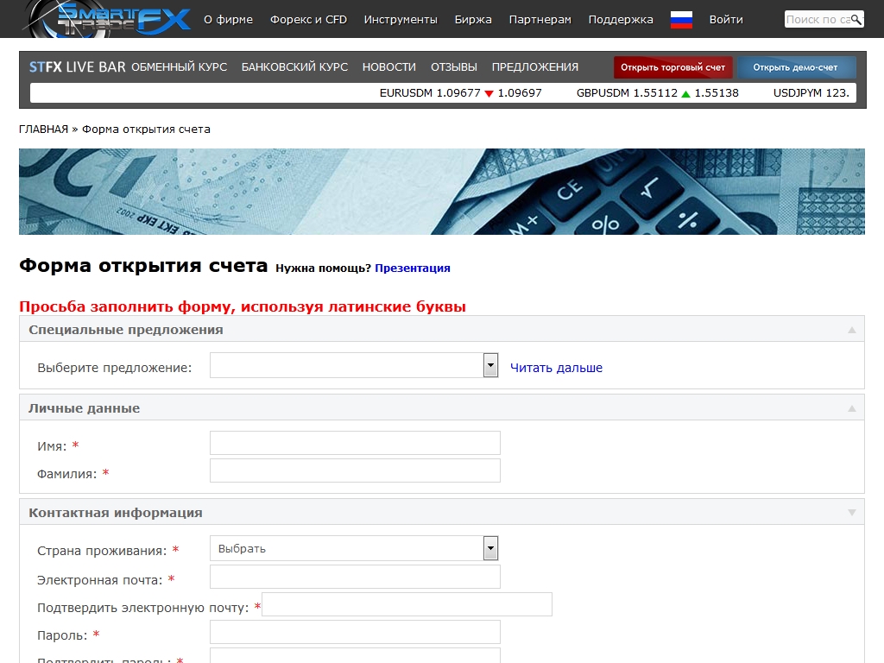
Task: Click the SmartTradeFX logo
Action: (x=108, y=17)
